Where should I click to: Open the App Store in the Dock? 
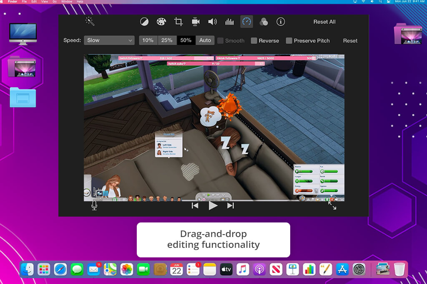click(342, 269)
